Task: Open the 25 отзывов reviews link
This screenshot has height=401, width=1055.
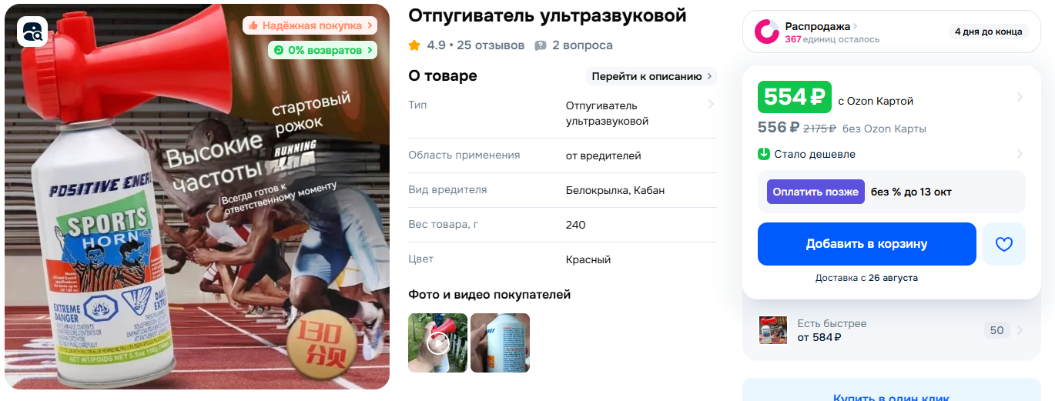Action: 491,45
